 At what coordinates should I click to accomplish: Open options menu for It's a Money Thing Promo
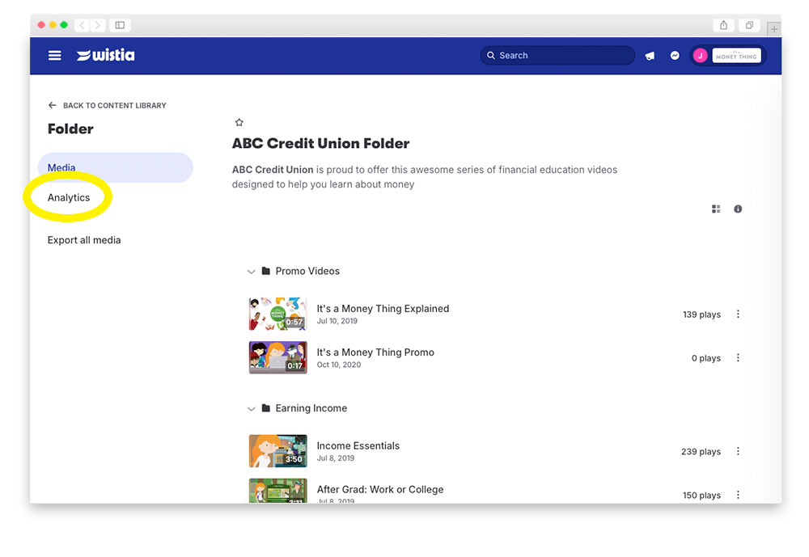pyautogui.click(x=739, y=358)
